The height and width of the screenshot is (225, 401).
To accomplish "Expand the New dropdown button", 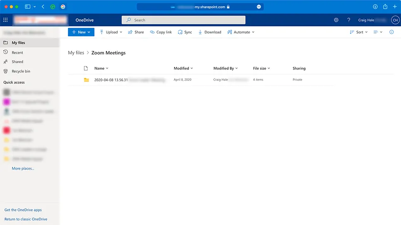I will click(81, 32).
